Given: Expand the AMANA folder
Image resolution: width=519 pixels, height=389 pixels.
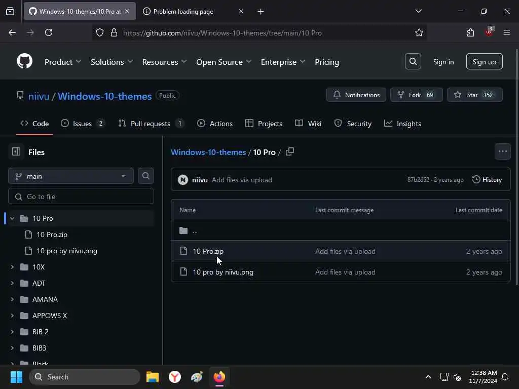Looking at the screenshot, I should 12,299.
